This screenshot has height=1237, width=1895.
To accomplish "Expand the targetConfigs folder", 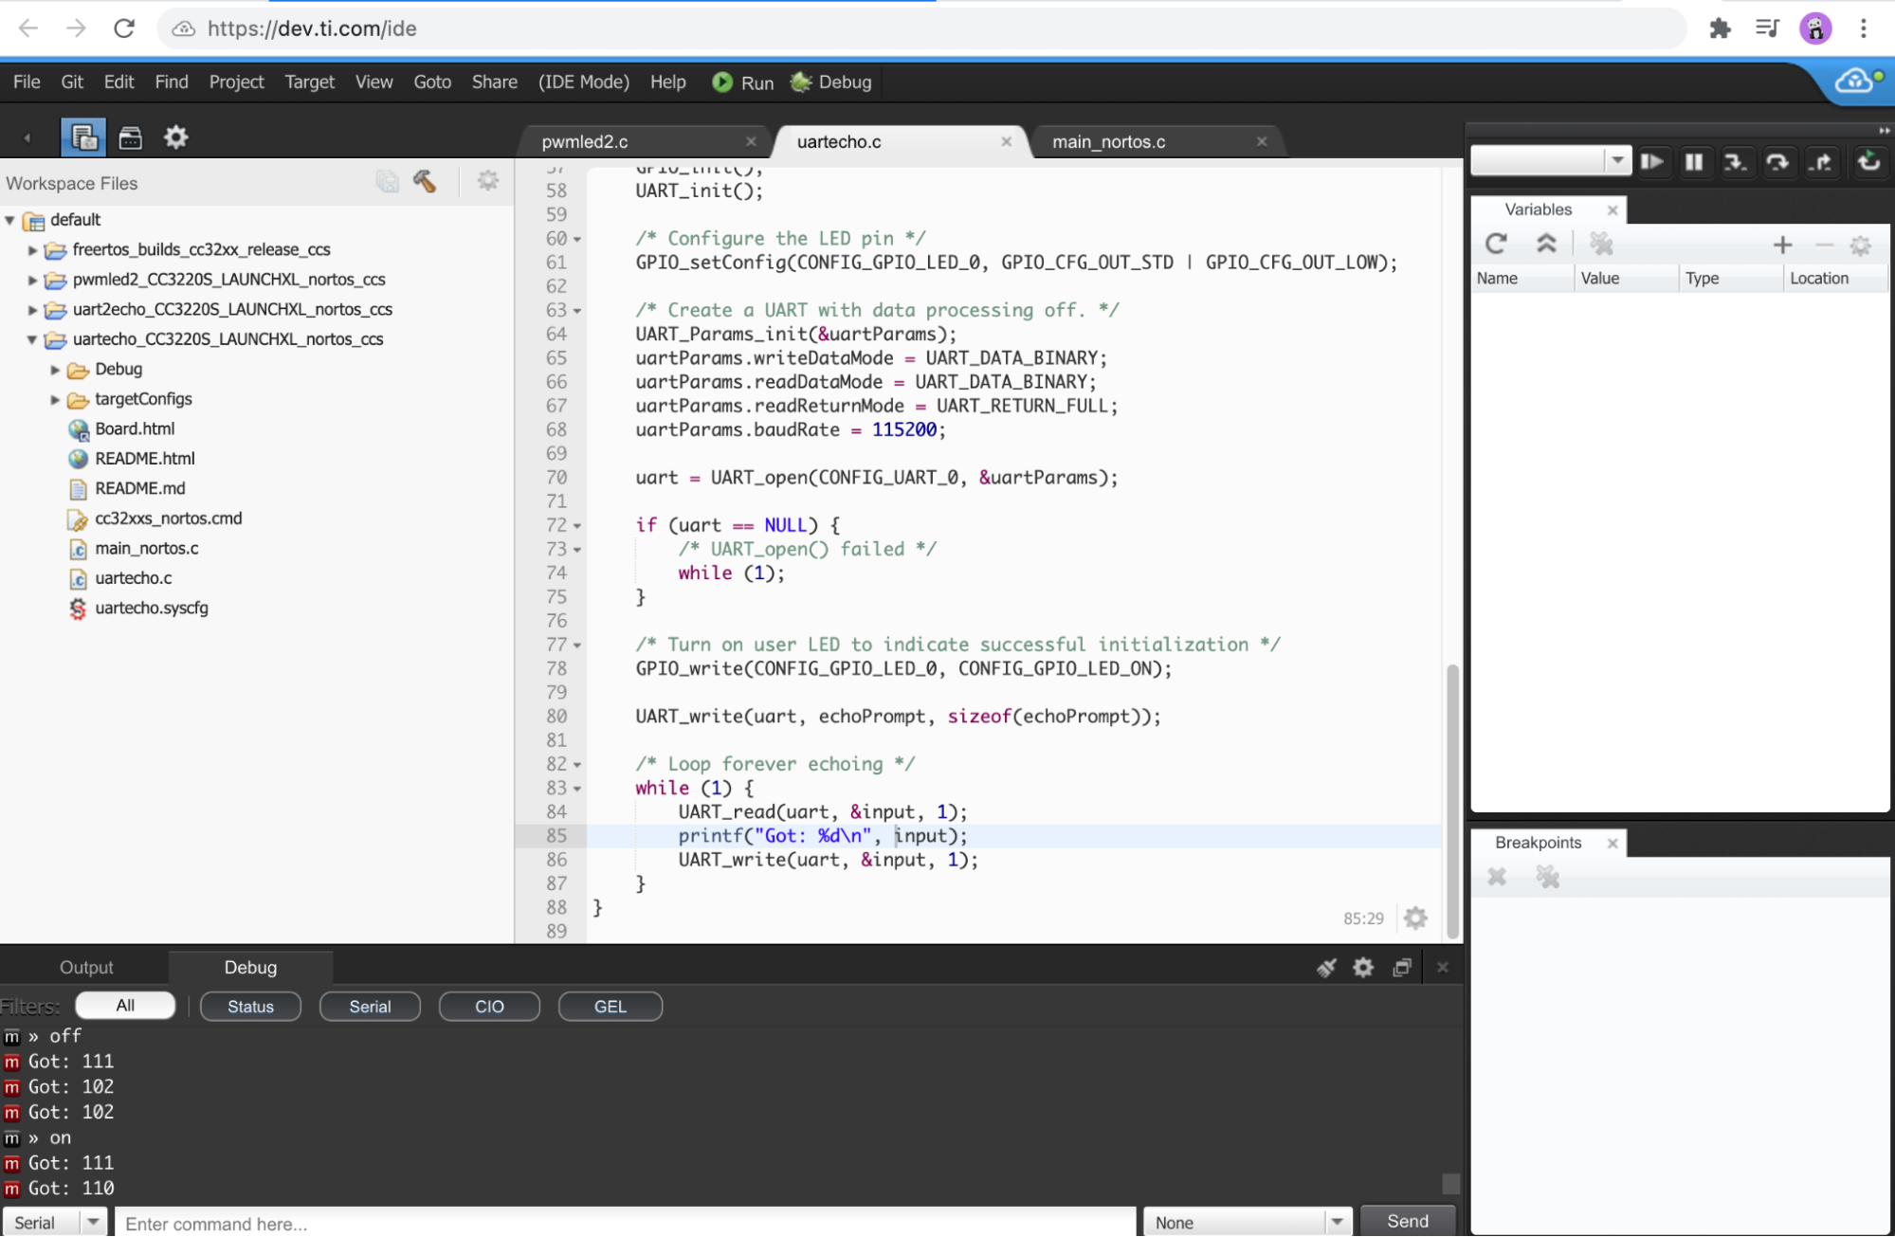I will point(55,399).
